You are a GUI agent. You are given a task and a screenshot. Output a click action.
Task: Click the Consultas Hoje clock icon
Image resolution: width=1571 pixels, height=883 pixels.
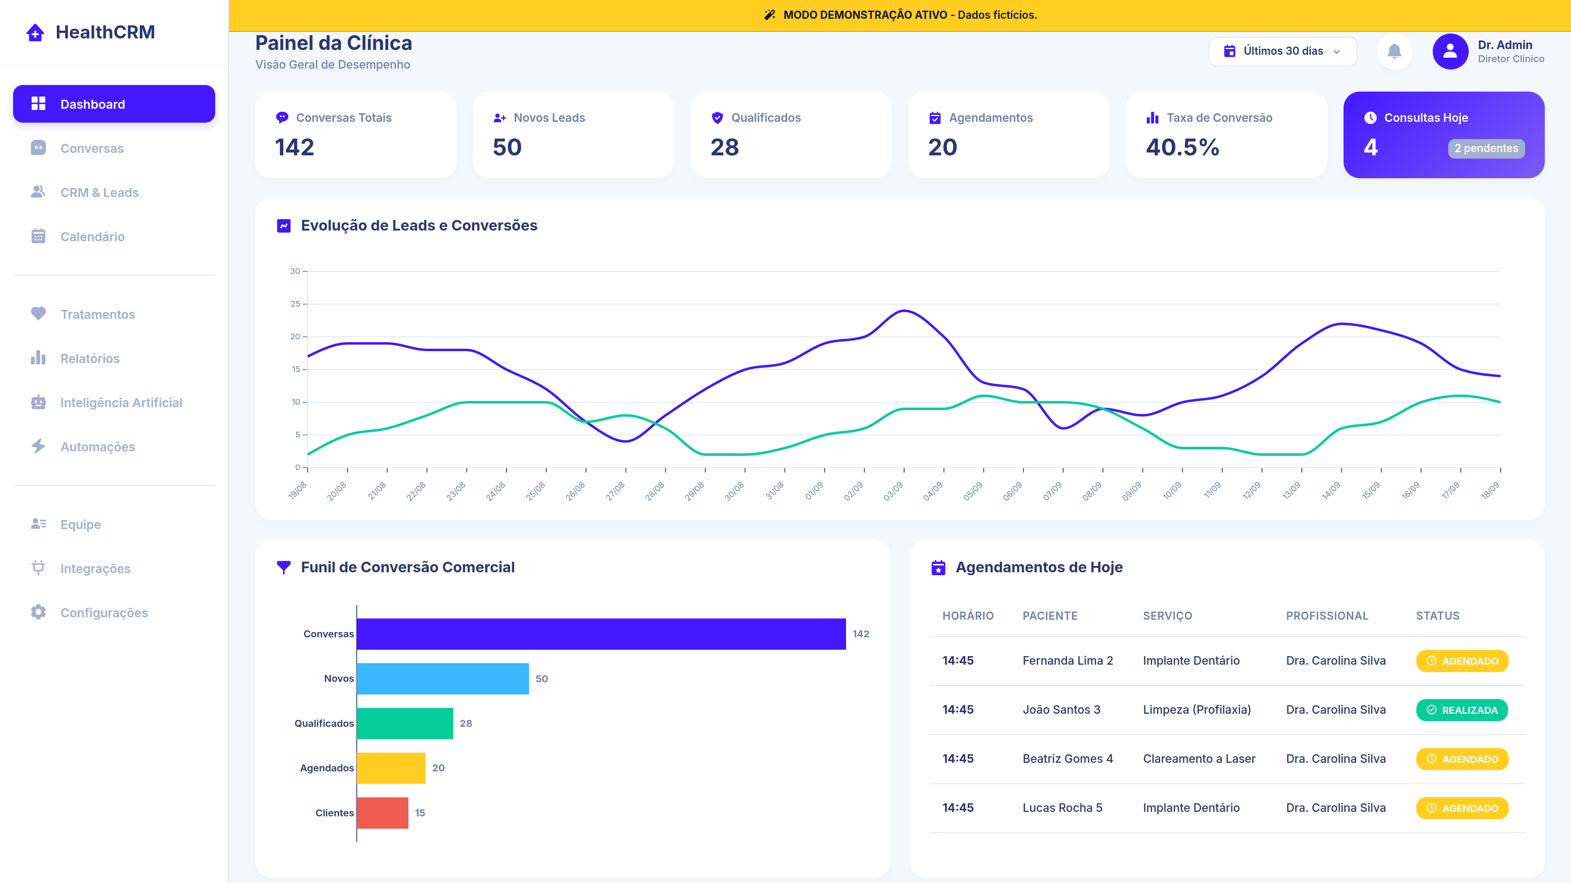point(1371,118)
